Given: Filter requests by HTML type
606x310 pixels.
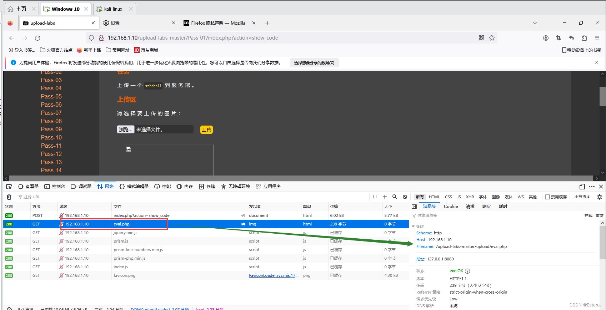Looking at the screenshot, I should (x=435, y=197).
